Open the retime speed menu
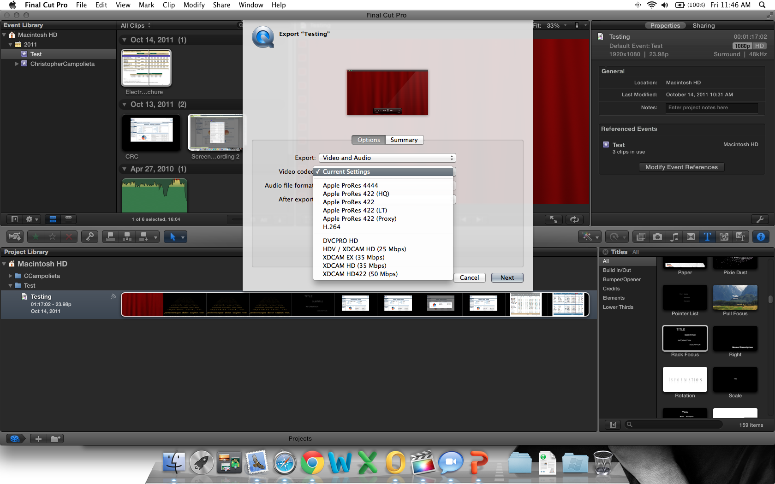Image resolution: width=775 pixels, height=484 pixels. [x=617, y=237]
